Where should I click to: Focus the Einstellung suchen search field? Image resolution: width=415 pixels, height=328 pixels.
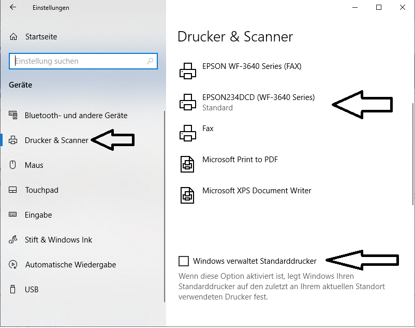coord(83,61)
